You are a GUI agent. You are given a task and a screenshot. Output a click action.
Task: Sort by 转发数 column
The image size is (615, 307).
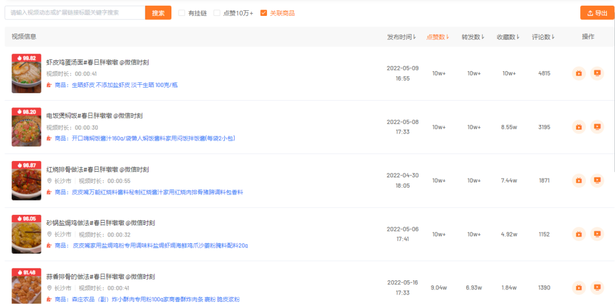pyautogui.click(x=473, y=37)
